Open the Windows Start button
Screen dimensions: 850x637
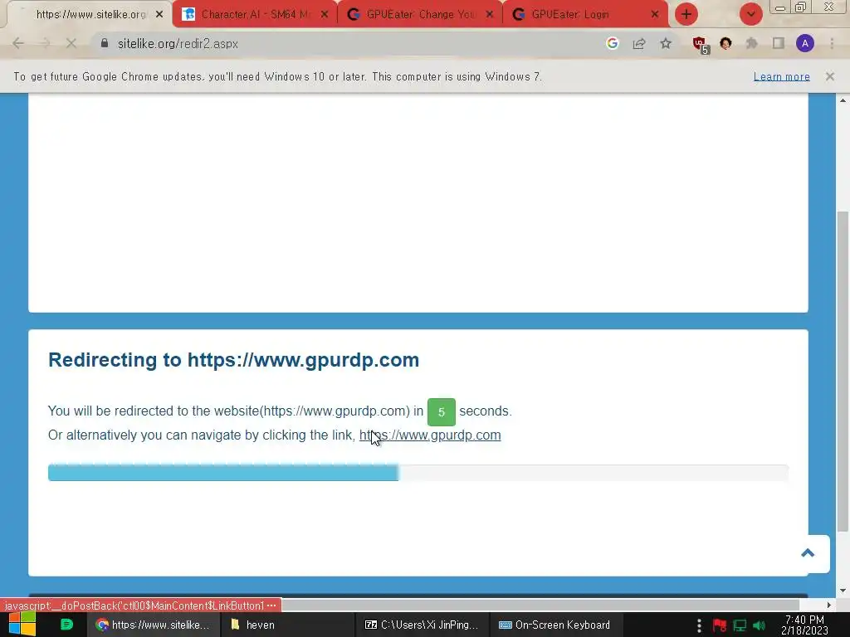coord(22,625)
